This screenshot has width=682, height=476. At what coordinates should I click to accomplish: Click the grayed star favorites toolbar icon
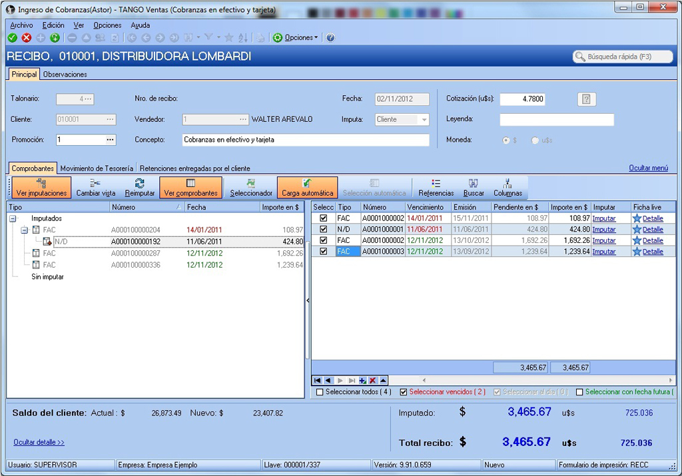click(x=229, y=38)
